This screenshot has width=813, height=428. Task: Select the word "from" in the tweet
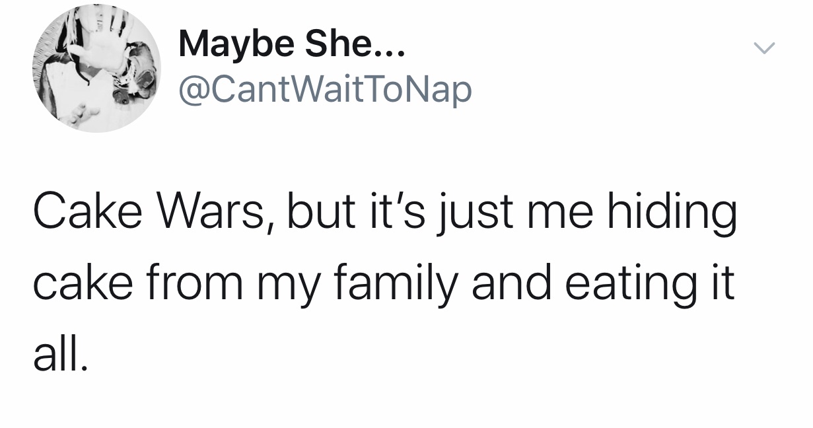190,281
